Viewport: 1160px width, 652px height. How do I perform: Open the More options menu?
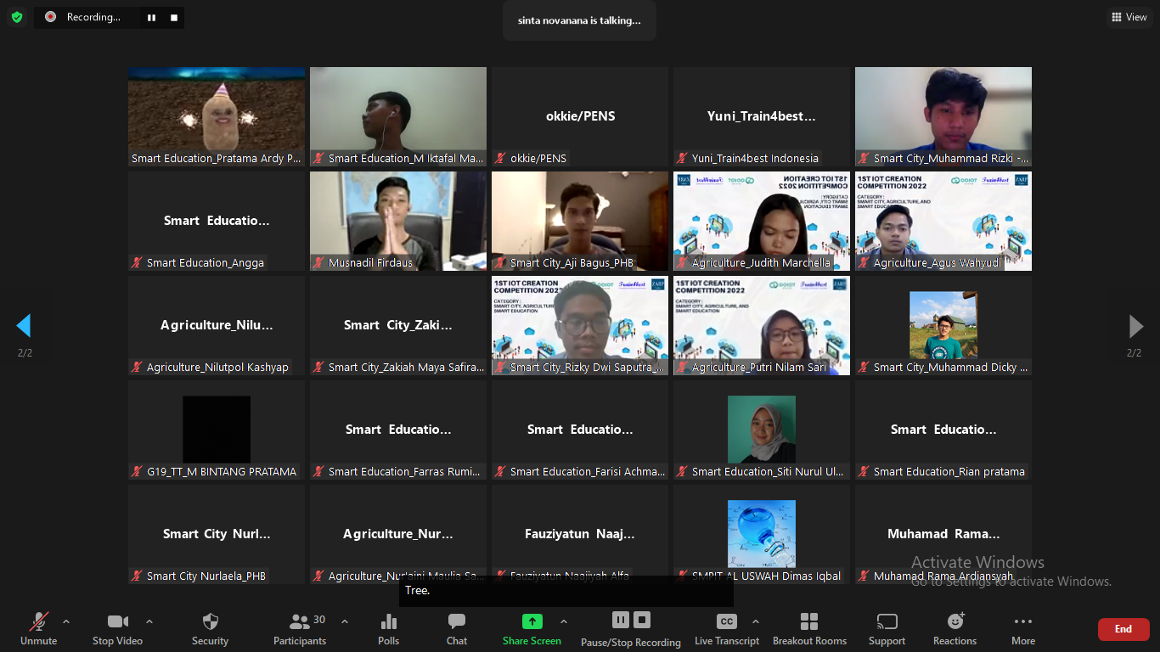point(1023,628)
